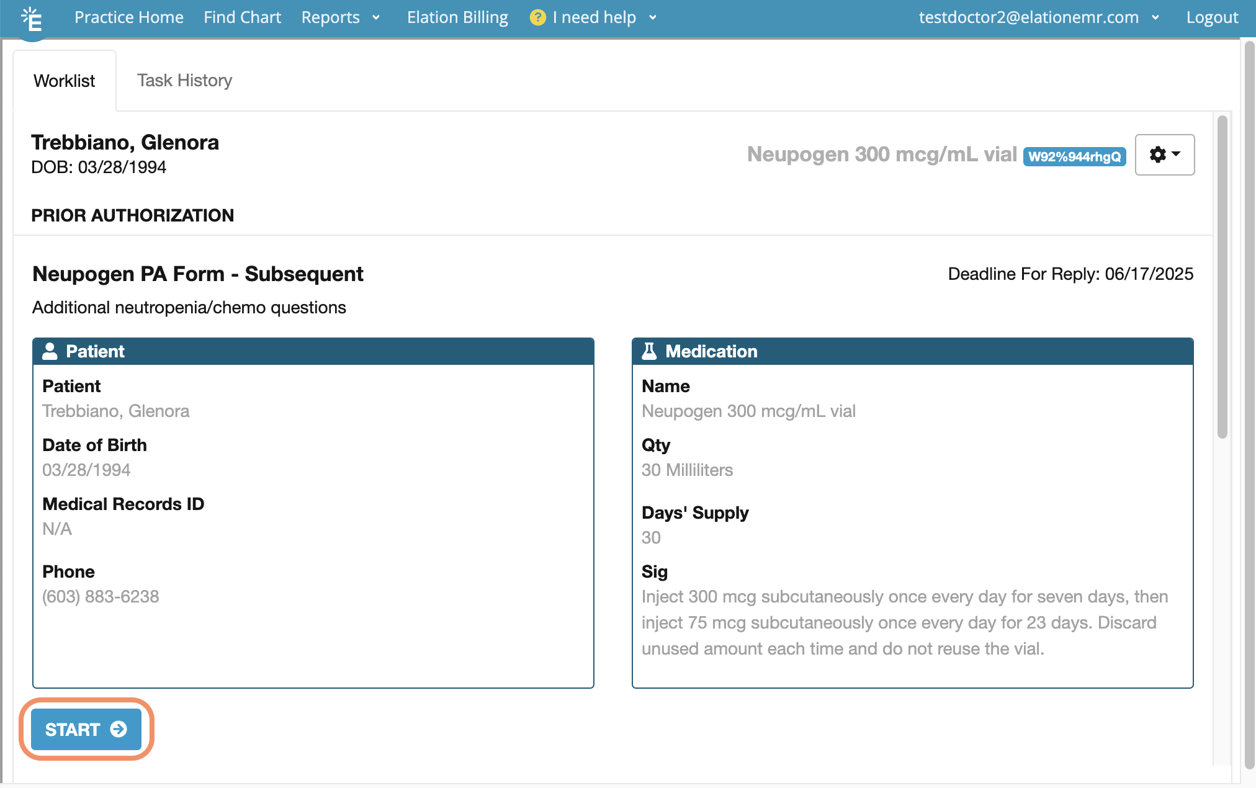
Task: Click the help question mark icon
Action: (537, 17)
